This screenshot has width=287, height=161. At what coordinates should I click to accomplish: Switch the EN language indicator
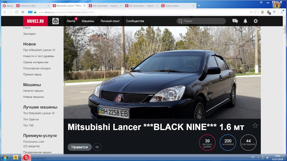click(253, 157)
